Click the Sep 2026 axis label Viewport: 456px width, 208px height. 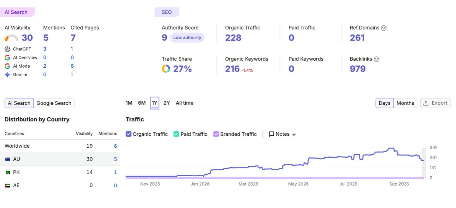tap(399, 184)
